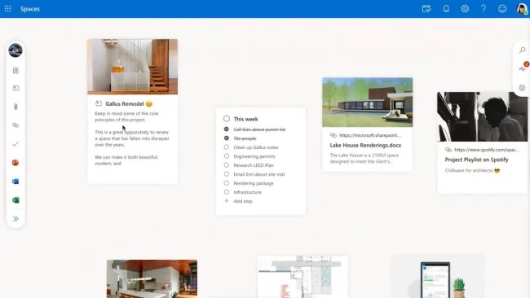Click the link icon on Spotify card
The width and height of the screenshot is (530, 298).
coord(448,150)
